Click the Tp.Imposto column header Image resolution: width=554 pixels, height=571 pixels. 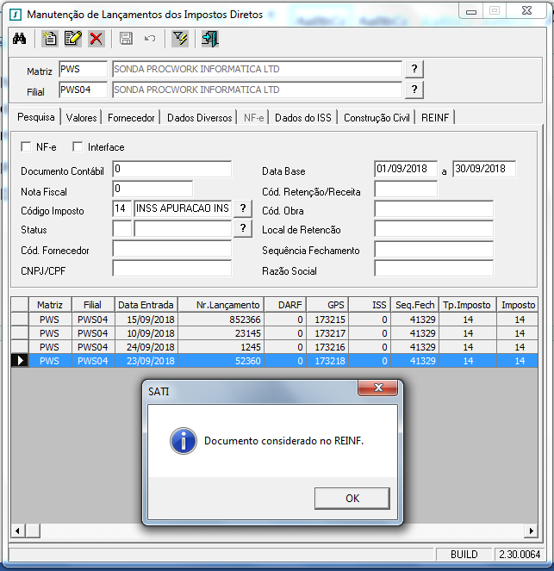coord(467,305)
